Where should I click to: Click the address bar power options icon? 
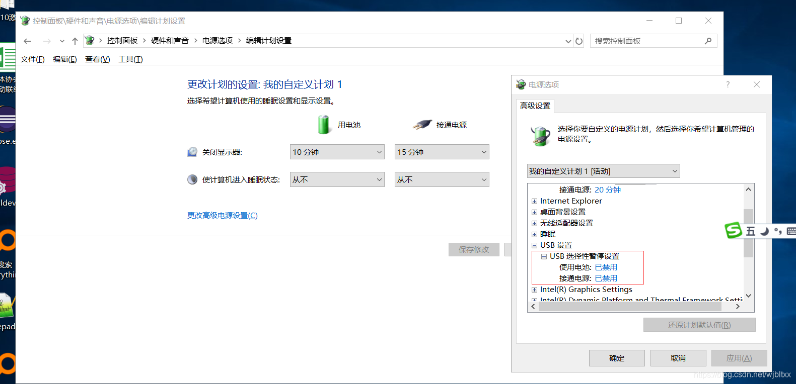coord(90,40)
